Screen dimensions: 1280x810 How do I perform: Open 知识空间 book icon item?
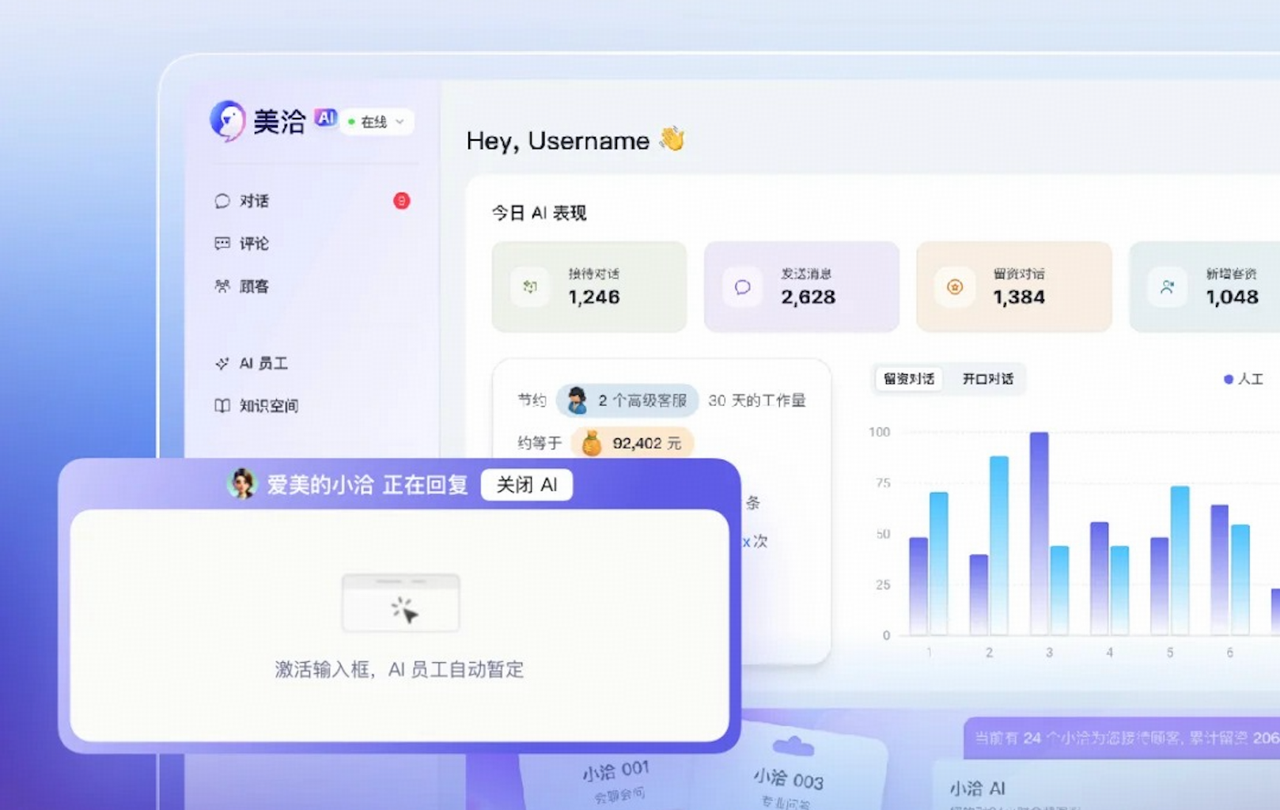tap(222, 406)
